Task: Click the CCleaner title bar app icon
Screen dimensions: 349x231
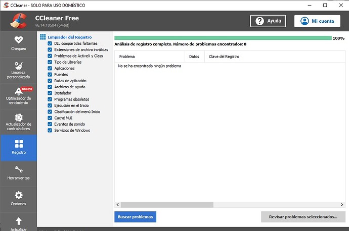Action: pyautogui.click(x=6, y=5)
